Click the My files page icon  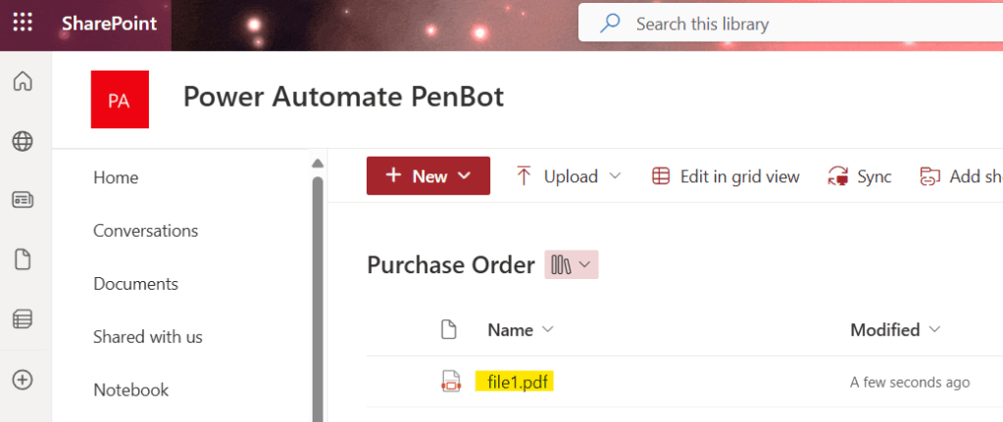[x=23, y=259]
